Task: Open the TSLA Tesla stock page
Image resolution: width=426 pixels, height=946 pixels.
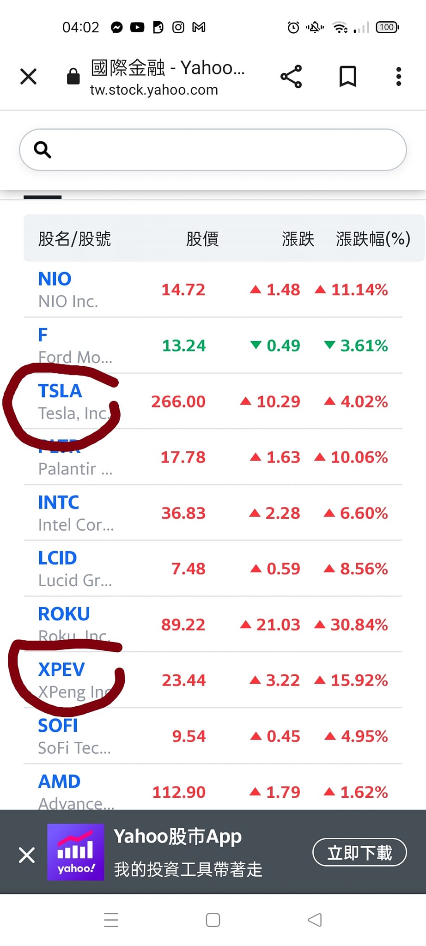Action: [x=60, y=391]
